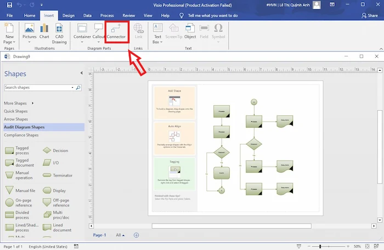Collapse the Shapes pane arrow
This screenshot has width=384, height=250.
click(82, 73)
